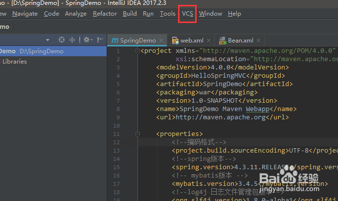Screen dimensions: 338x201
Task: Click the web.xml file icon
Action: click(x=175, y=41)
